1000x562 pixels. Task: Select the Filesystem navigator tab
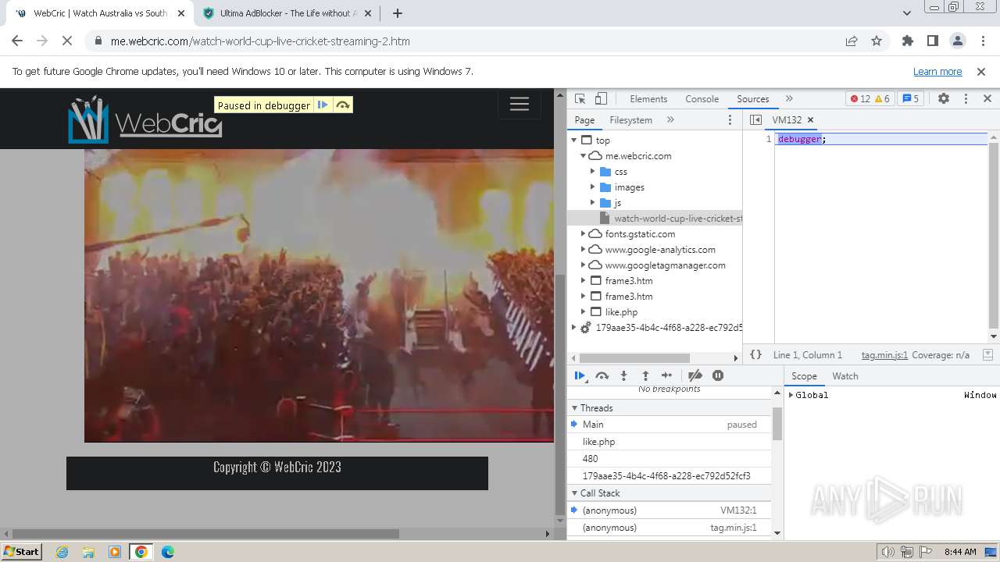point(630,120)
